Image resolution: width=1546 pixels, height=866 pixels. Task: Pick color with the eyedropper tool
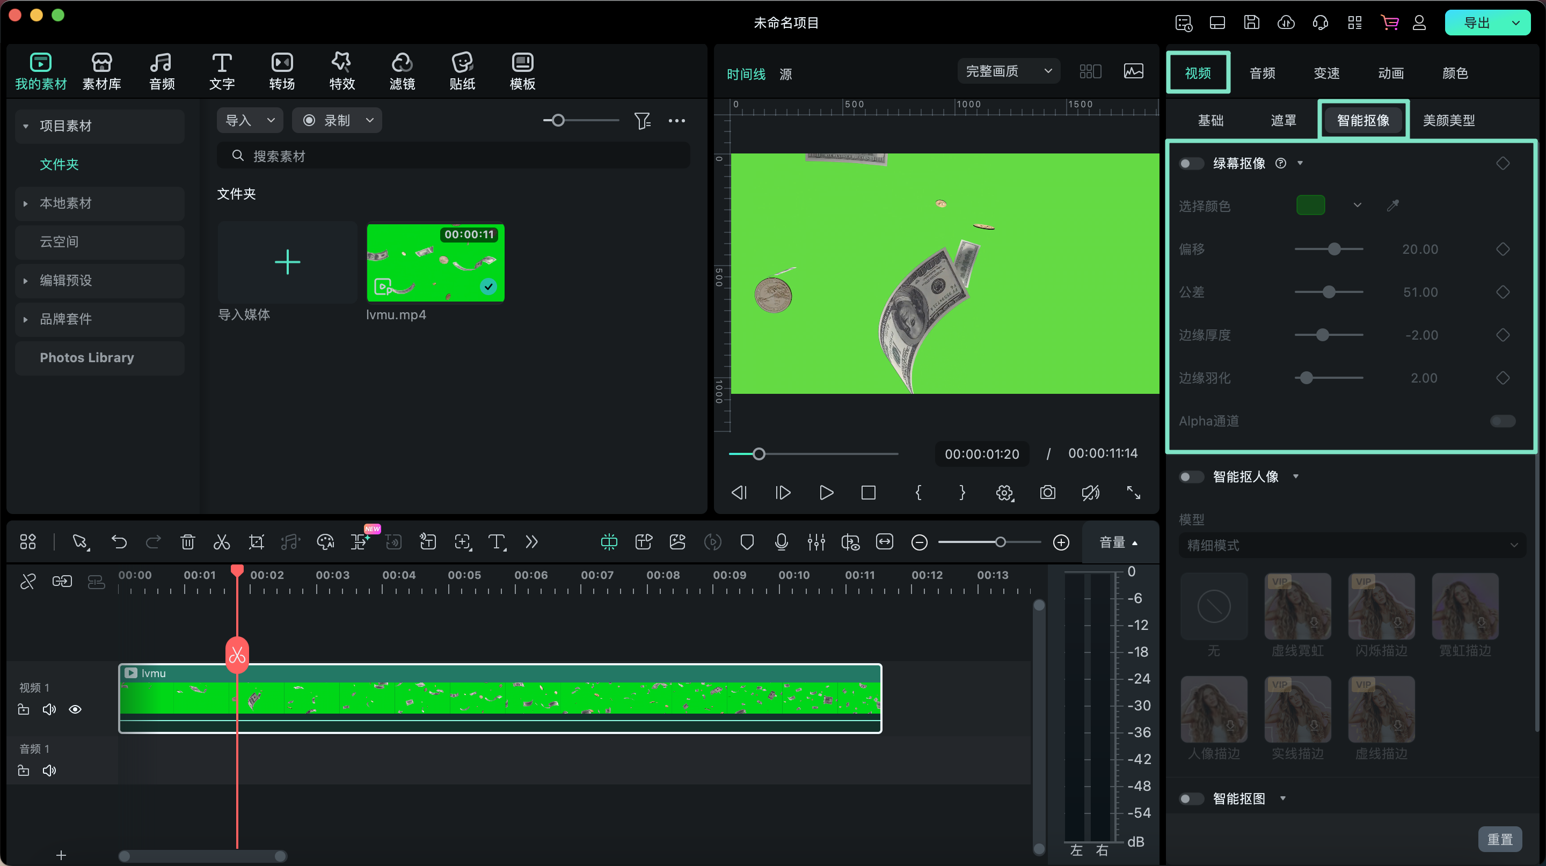point(1393,206)
